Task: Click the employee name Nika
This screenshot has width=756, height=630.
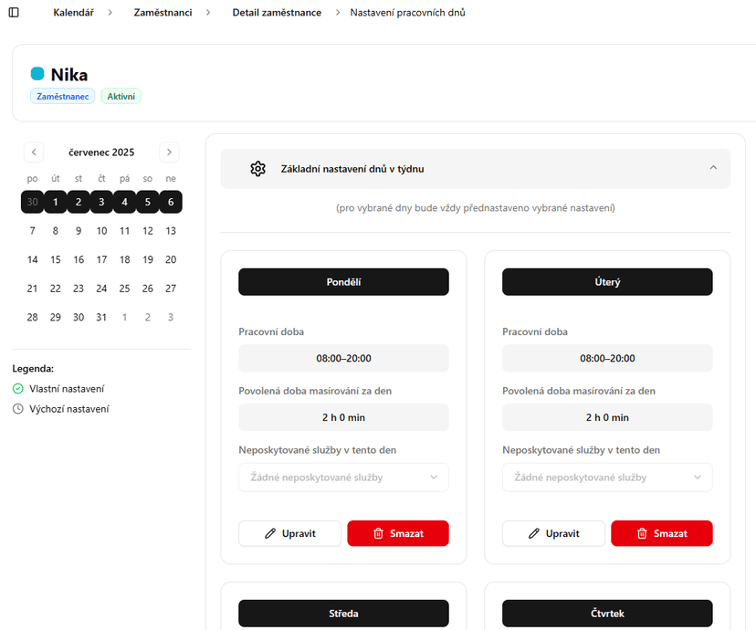Action: tap(69, 75)
